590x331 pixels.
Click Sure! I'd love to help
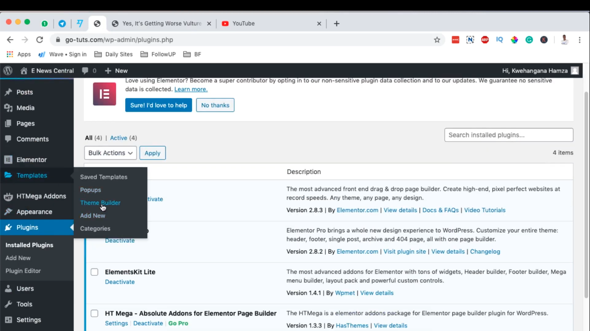159,105
